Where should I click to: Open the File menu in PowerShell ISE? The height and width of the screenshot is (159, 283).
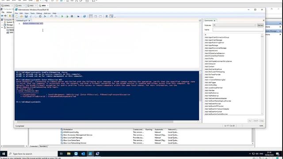click(16, 13)
